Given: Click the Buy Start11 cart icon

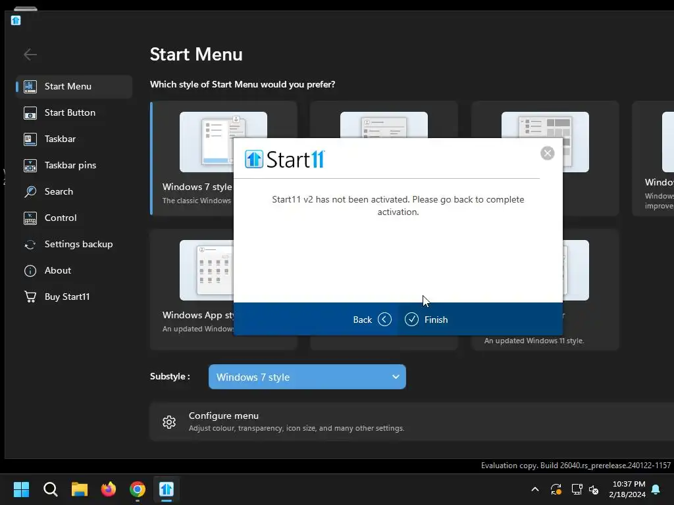Looking at the screenshot, I should click(30, 297).
